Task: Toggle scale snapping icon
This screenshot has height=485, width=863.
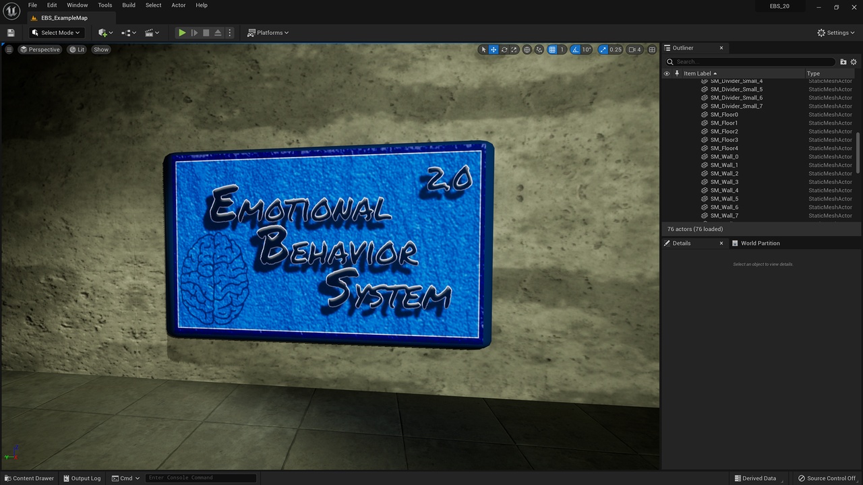Action: (603, 49)
